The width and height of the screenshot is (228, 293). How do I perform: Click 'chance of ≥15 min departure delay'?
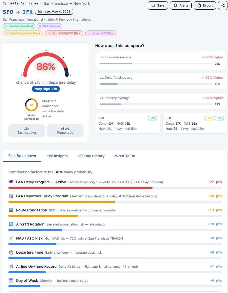(x=46, y=82)
